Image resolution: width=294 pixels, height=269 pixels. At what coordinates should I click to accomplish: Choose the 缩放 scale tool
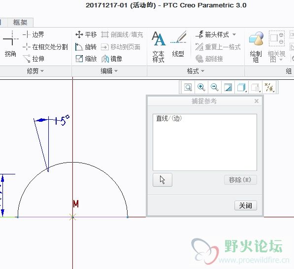(86, 59)
